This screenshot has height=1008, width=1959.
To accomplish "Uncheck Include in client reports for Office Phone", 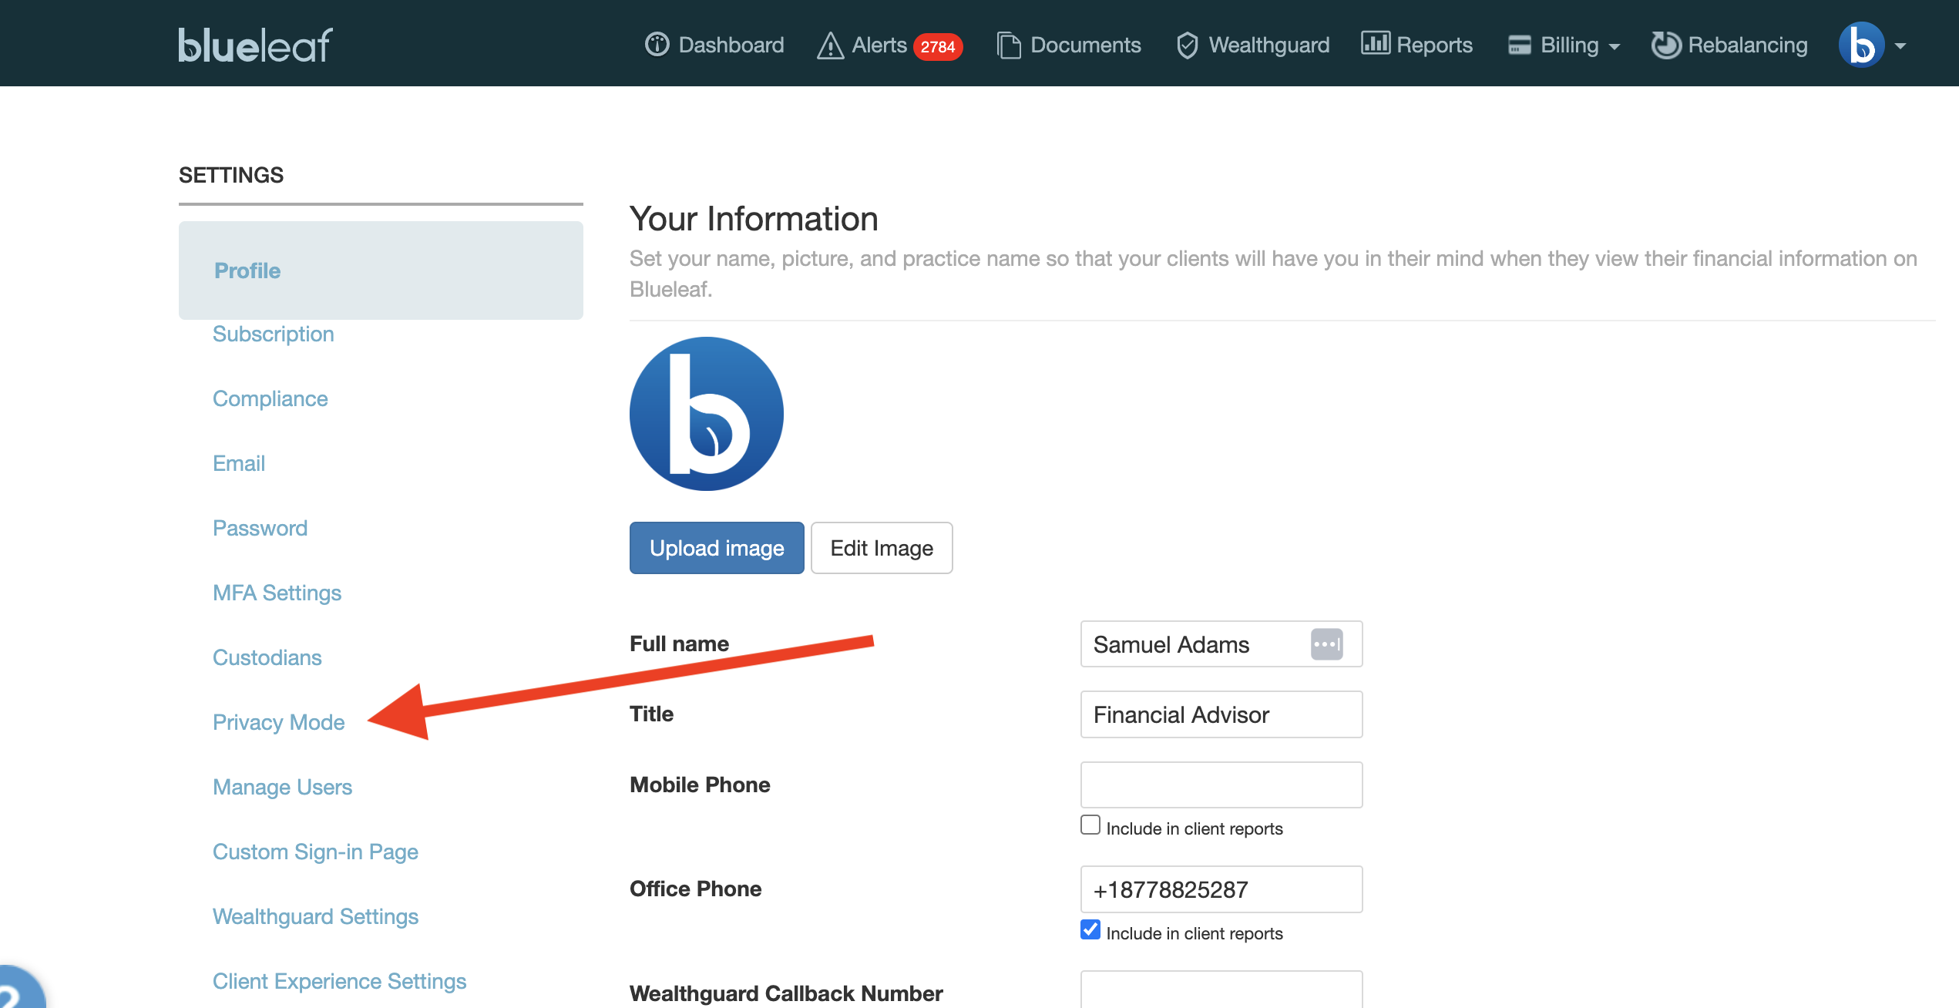I will click(x=1090, y=930).
